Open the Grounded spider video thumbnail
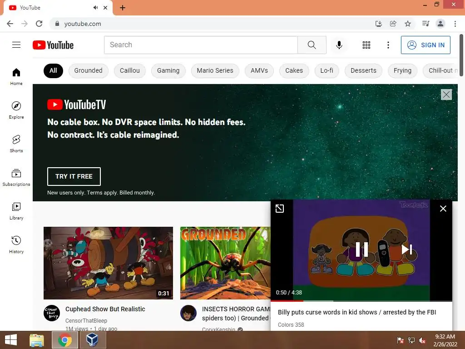The image size is (465, 349). [225, 263]
